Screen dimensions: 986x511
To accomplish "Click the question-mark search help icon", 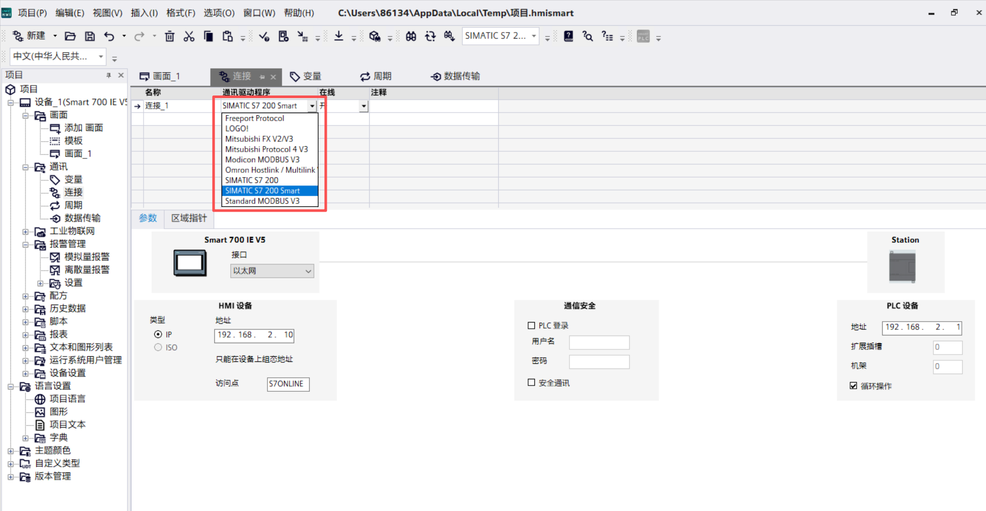I will (587, 36).
